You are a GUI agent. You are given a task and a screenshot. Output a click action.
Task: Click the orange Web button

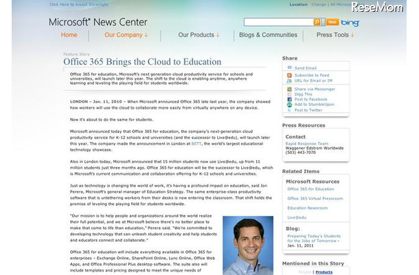coord(332,22)
